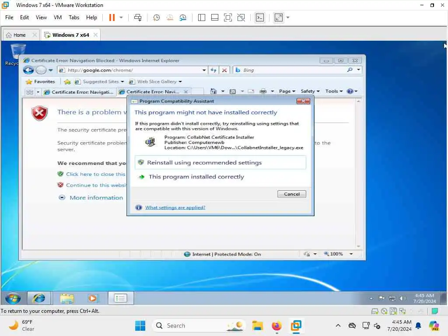Open the VMware power options dropdown arrow
Screen dimensions: 448x336
click(x=121, y=17)
